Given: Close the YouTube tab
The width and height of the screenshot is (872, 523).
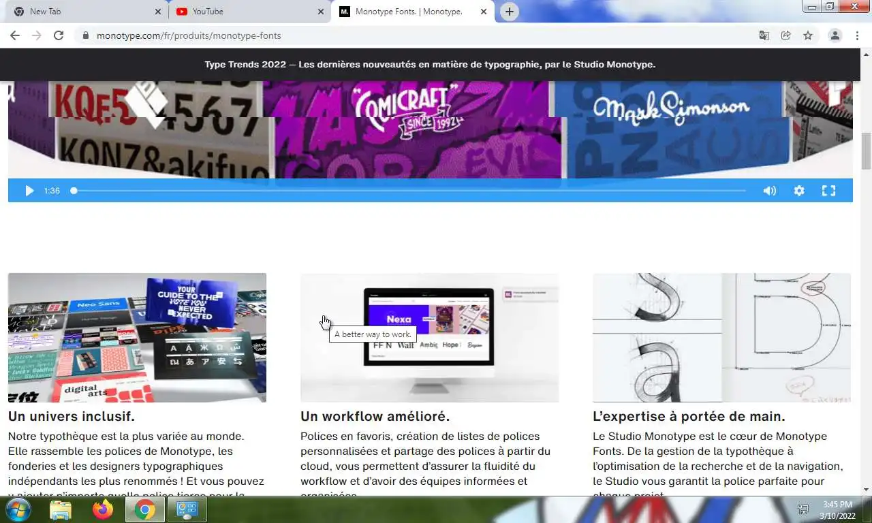Looking at the screenshot, I should [321, 12].
